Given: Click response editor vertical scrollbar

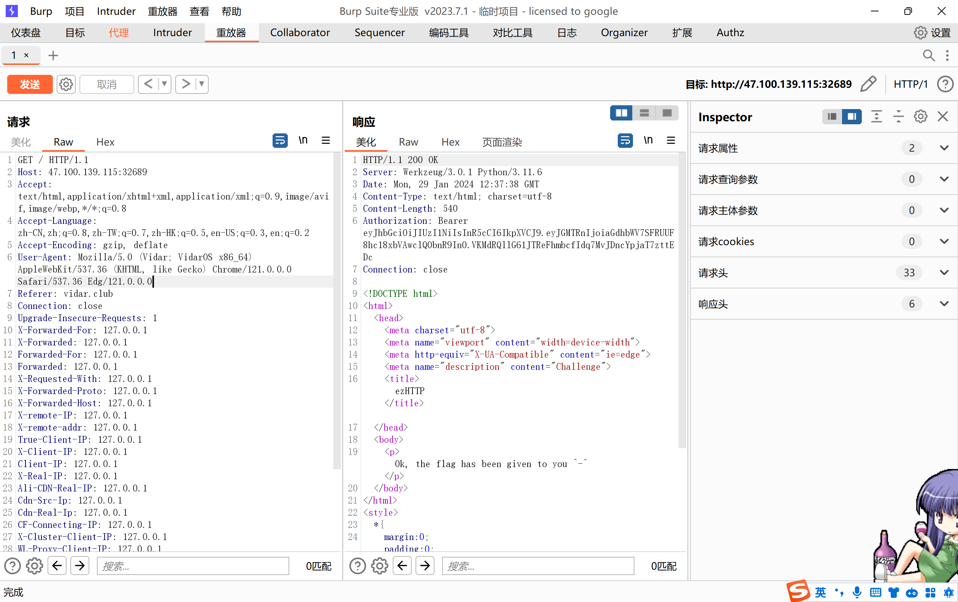Looking at the screenshot, I should [x=682, y=300].
